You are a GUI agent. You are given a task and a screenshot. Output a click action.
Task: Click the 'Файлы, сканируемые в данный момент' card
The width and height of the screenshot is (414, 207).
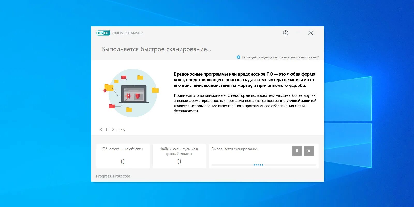click(179, 156)
